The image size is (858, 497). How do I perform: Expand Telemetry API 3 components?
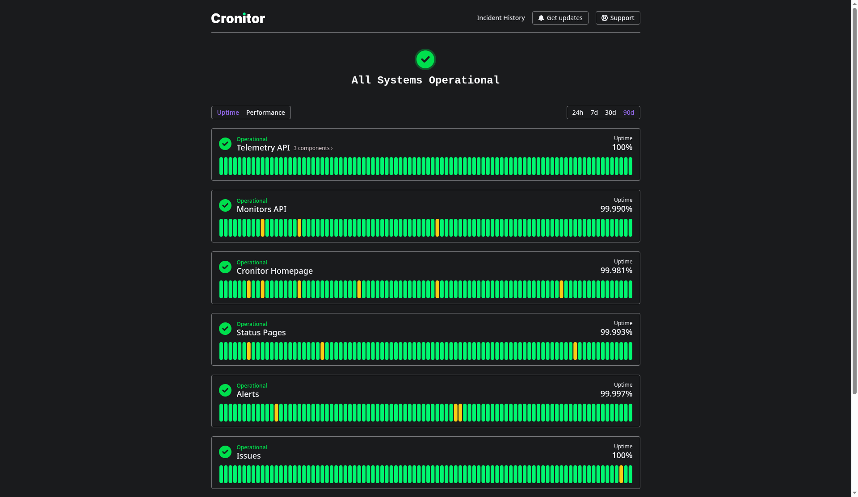pos(313,148)
